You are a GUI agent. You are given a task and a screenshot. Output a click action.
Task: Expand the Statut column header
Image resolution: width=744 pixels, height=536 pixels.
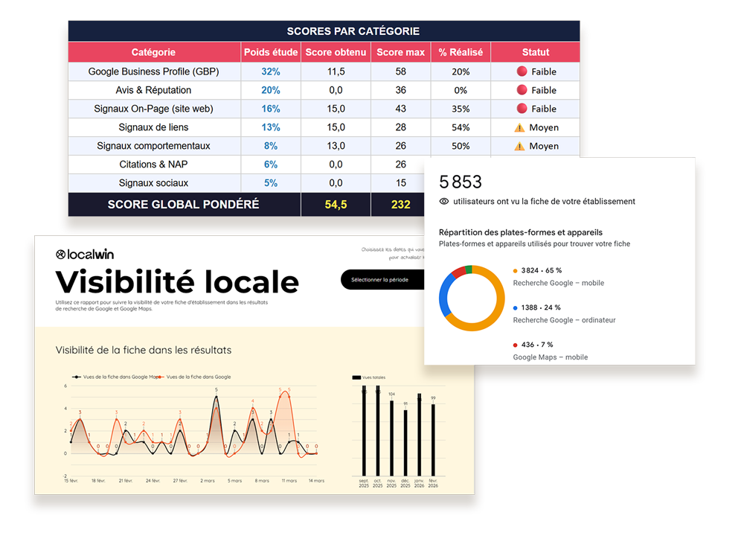[535, 52]
